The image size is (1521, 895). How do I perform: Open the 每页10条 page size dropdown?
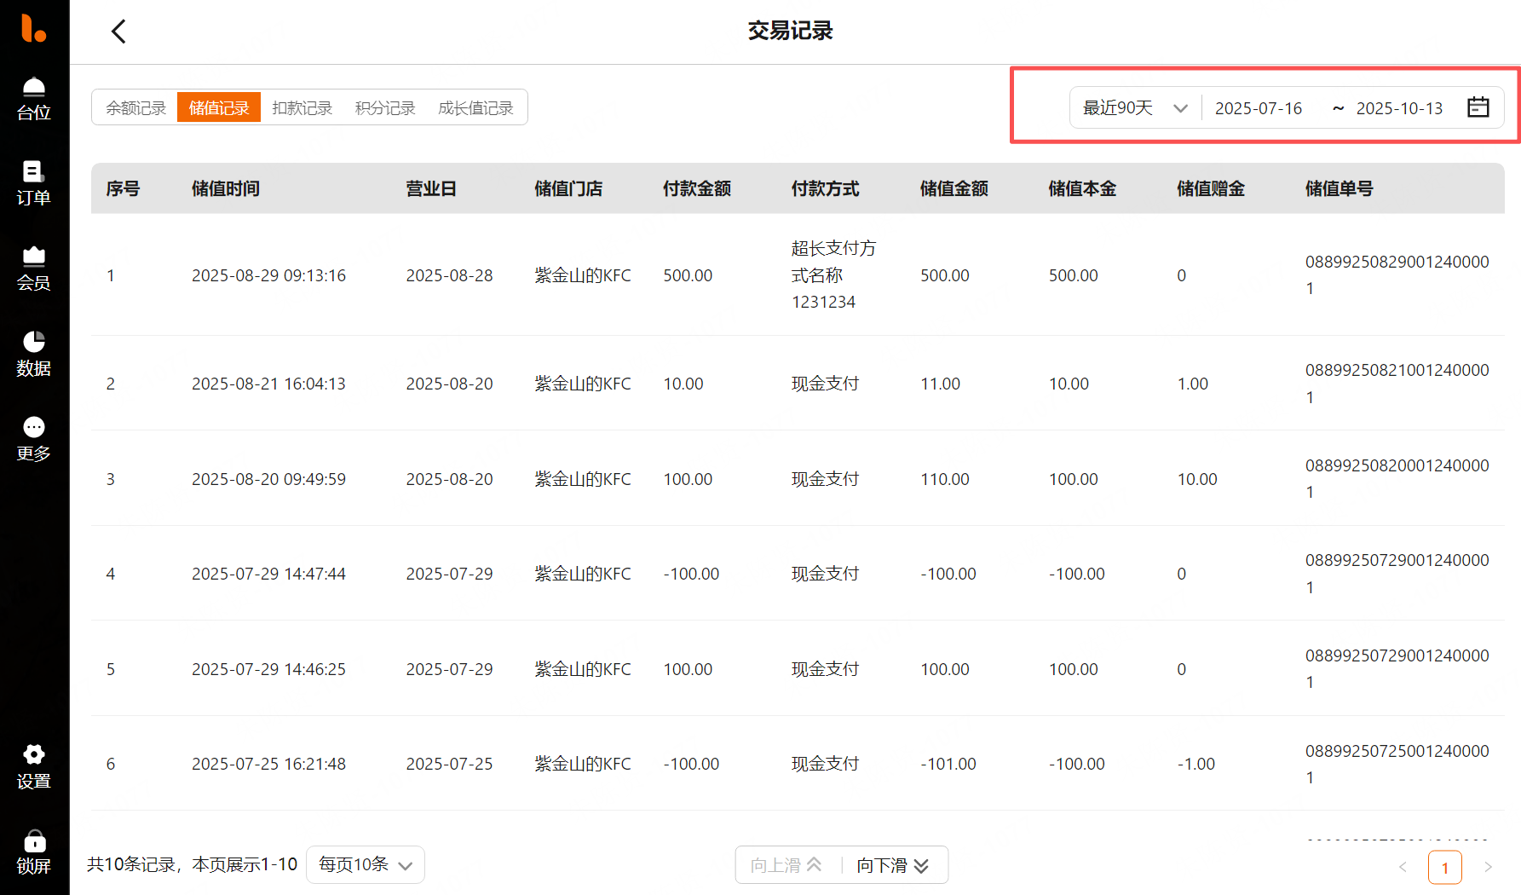coord(365,865)
